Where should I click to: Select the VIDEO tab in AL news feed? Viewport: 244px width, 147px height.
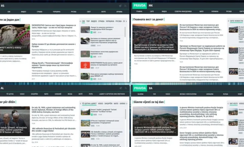click(x=101, y=104)
